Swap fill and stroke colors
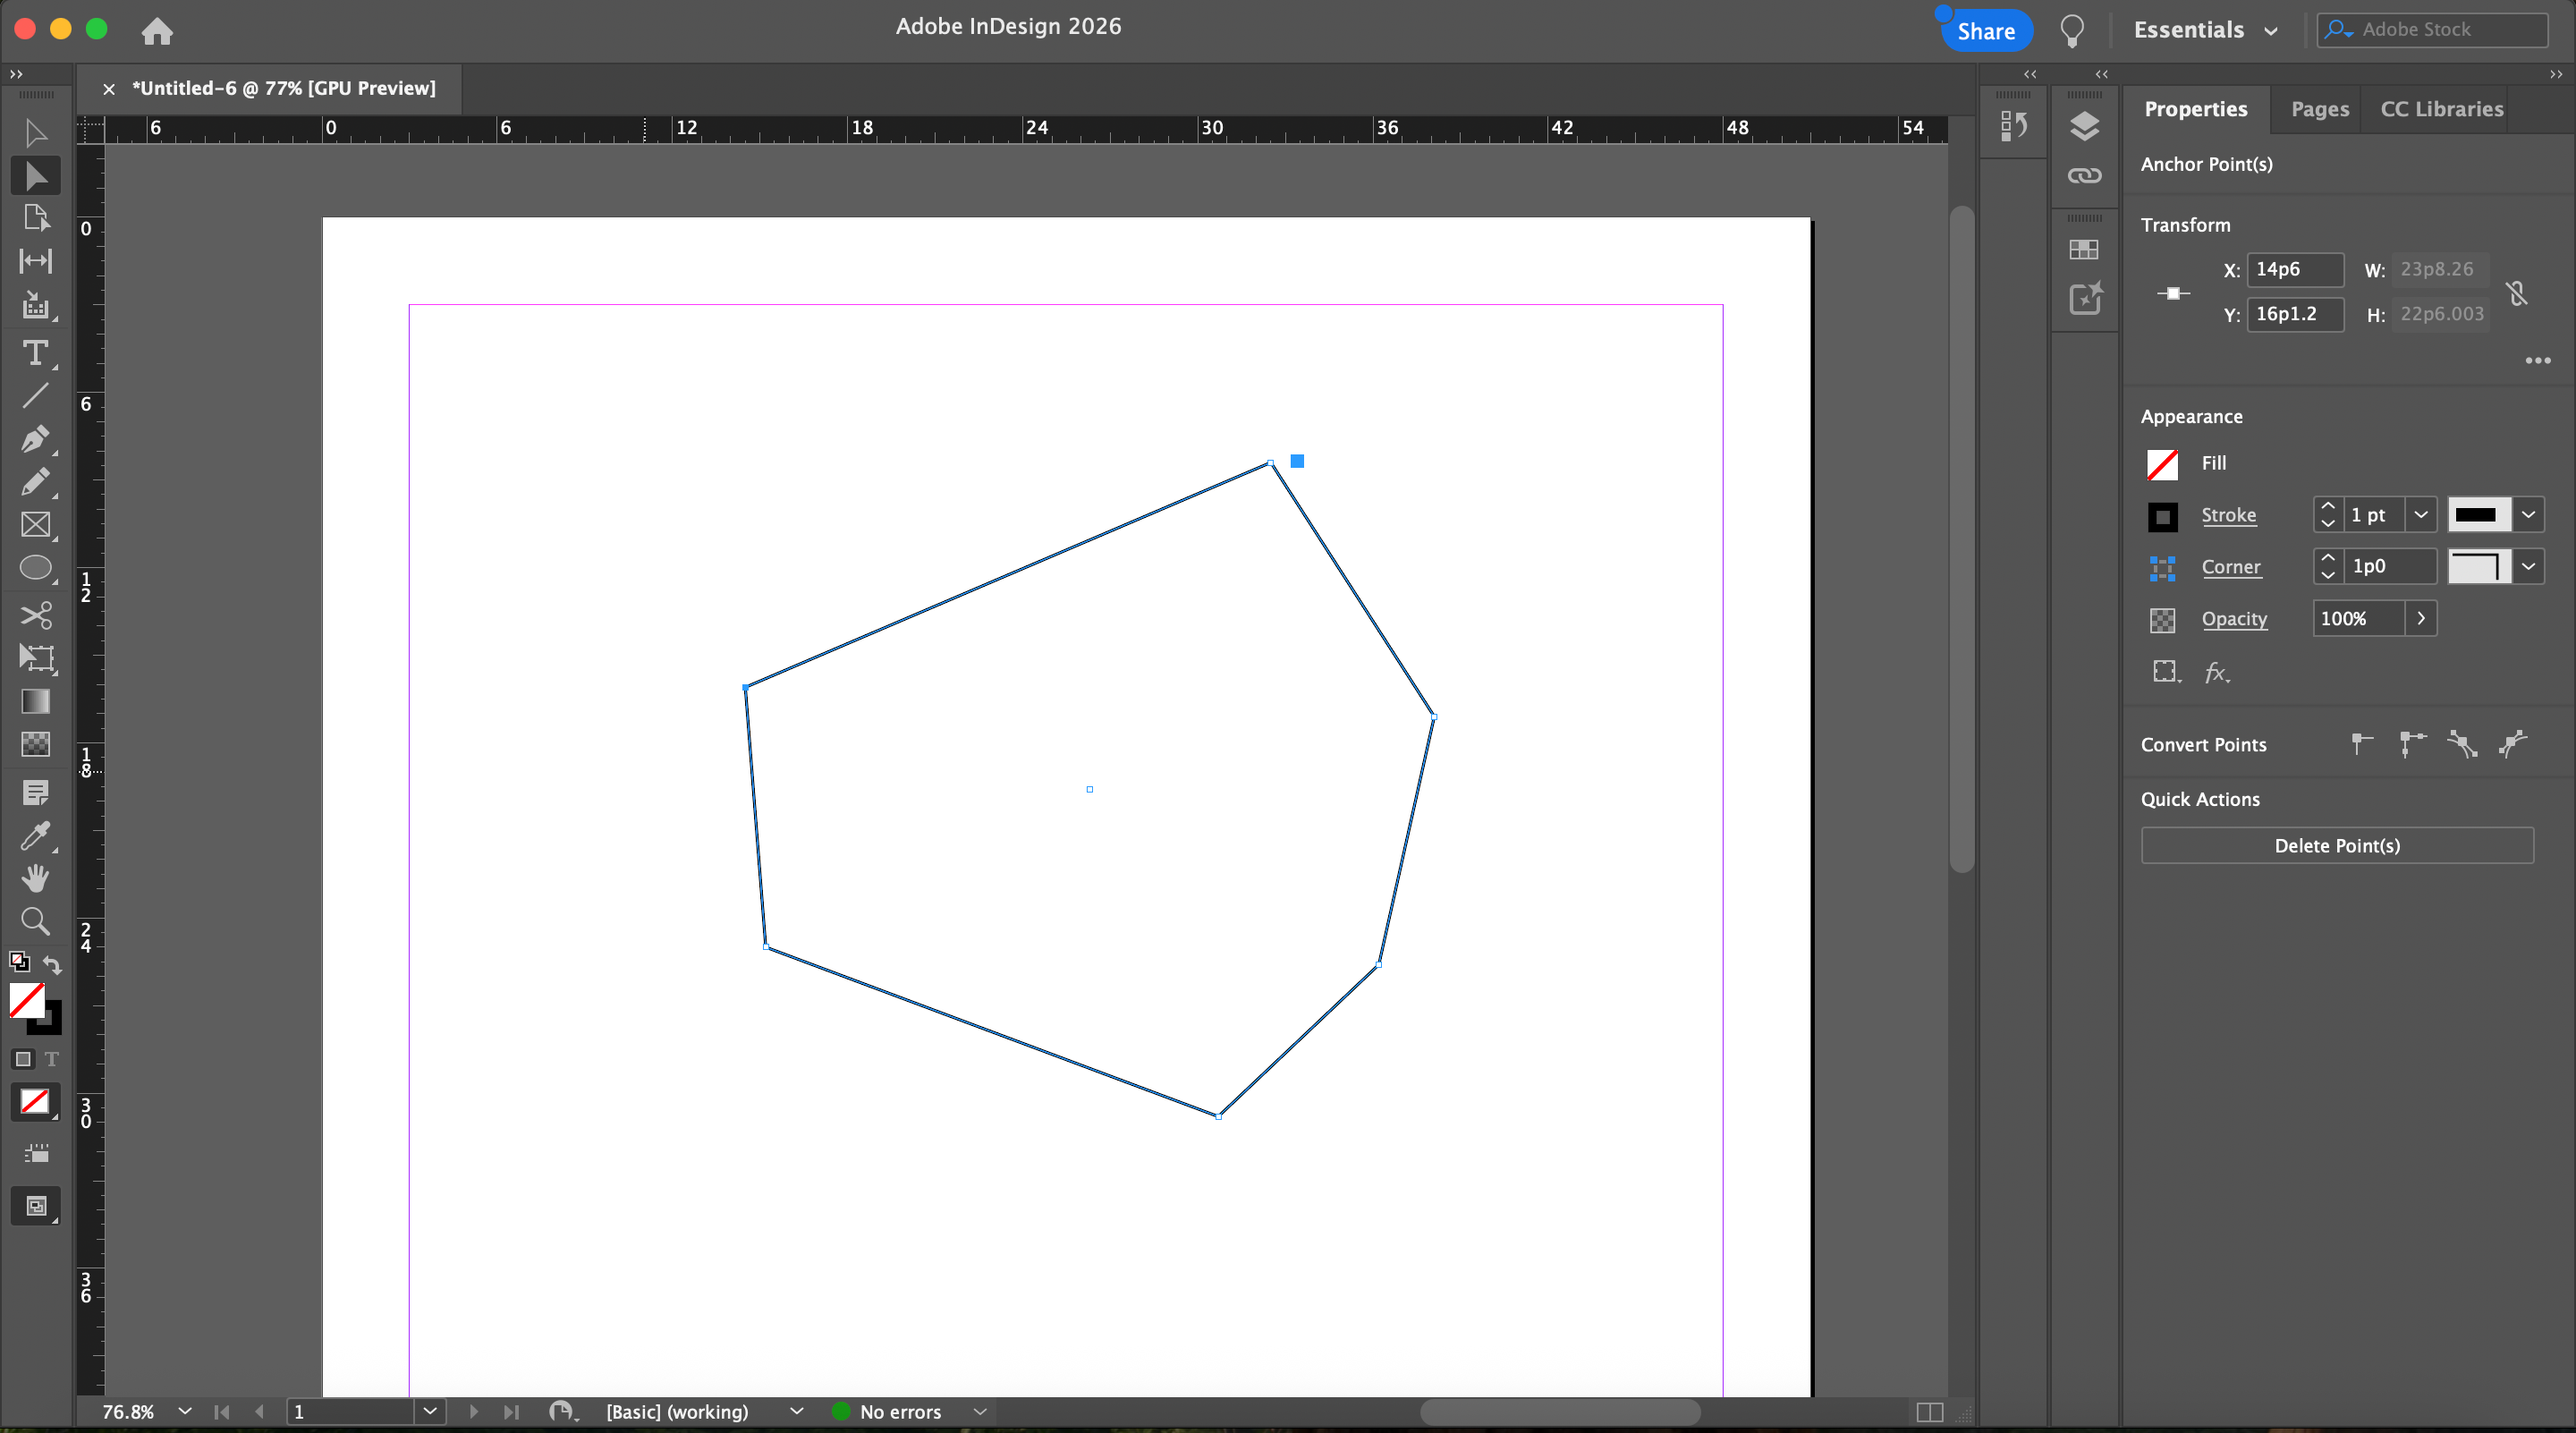Image resolution: width=2576 pixels, height=1433 pixels. (x=52, y=965)
